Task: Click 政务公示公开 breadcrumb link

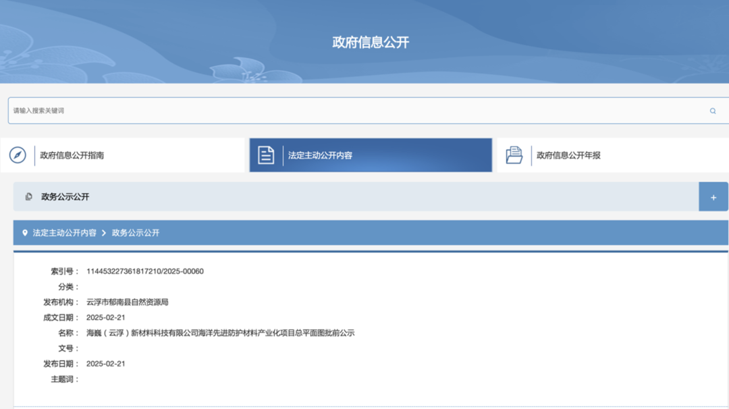Action: coord(136,233)
